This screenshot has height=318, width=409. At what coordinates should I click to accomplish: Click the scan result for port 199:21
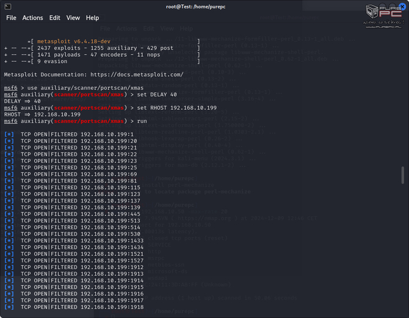(71, 148)
